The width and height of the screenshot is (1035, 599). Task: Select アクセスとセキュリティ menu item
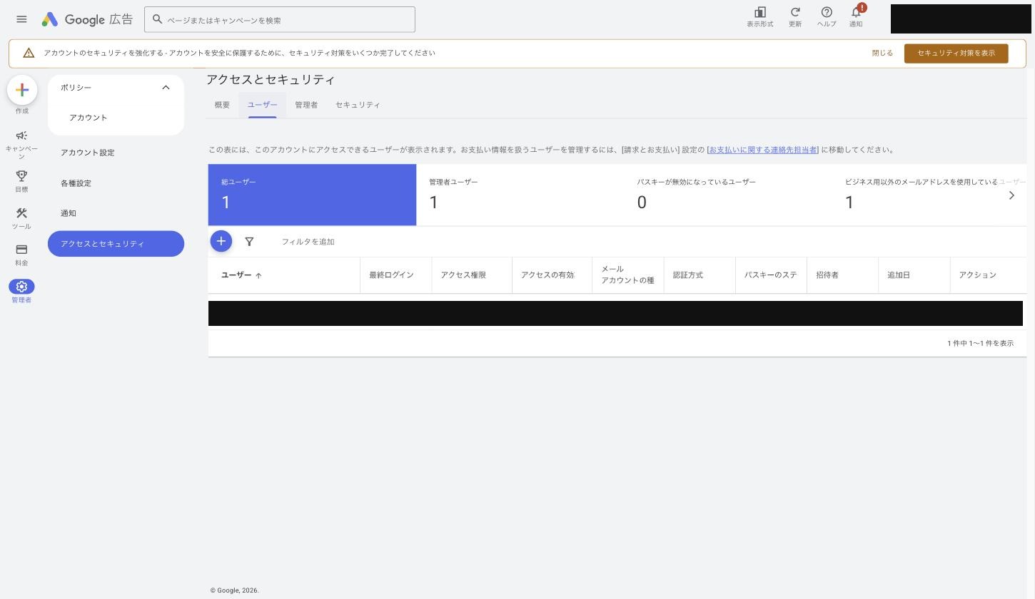116,244
